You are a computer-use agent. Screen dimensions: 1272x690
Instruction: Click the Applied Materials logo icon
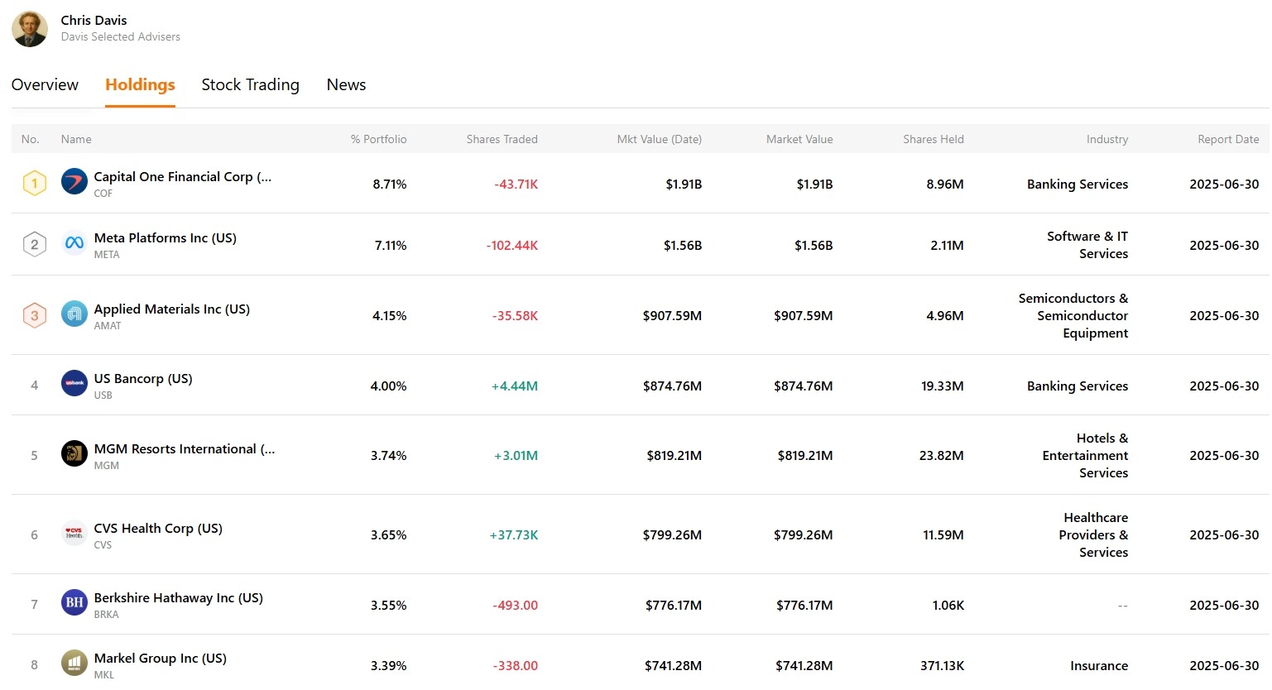pos(74,314)
